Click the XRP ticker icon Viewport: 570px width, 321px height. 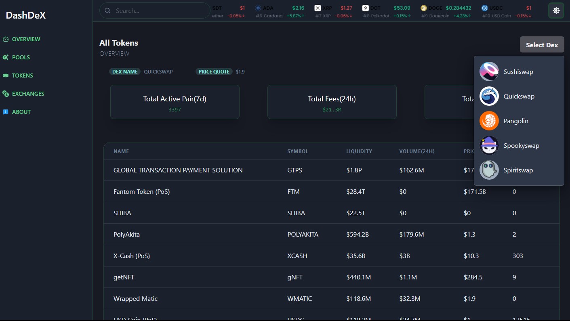click(x=318, y=8)
